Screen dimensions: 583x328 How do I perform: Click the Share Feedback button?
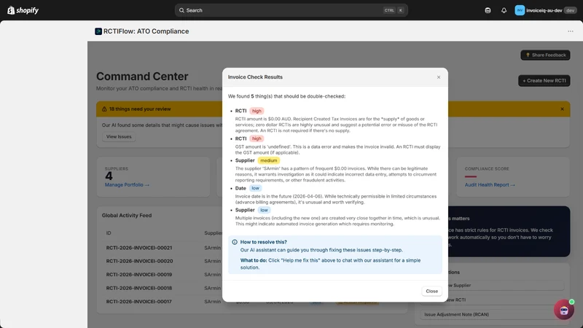coord(545,55)
